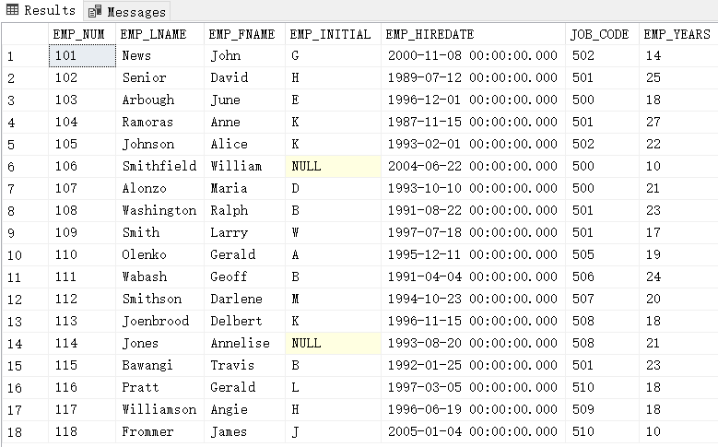Image resolution: width=718 pixels, height=447 pixels.
Task: Click the Results tab grid icon
Action: pos(12,10)
